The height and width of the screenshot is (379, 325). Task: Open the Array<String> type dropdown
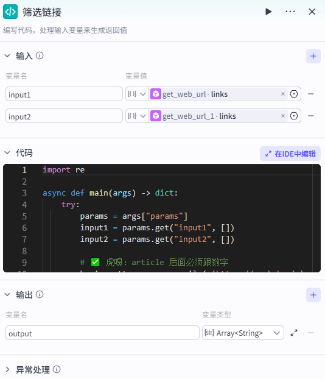[x=243, y=333]
